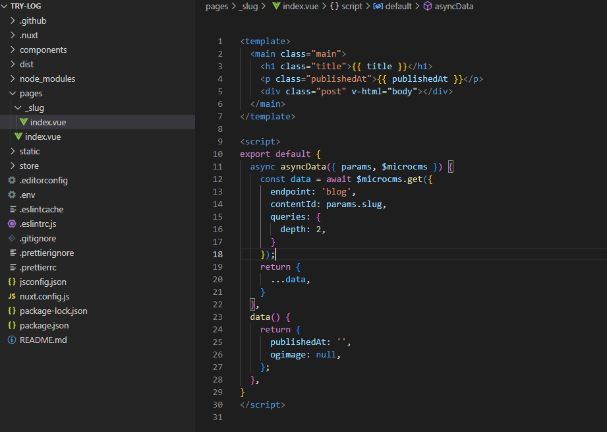Click the gear icon next to .env

(12, 195)
